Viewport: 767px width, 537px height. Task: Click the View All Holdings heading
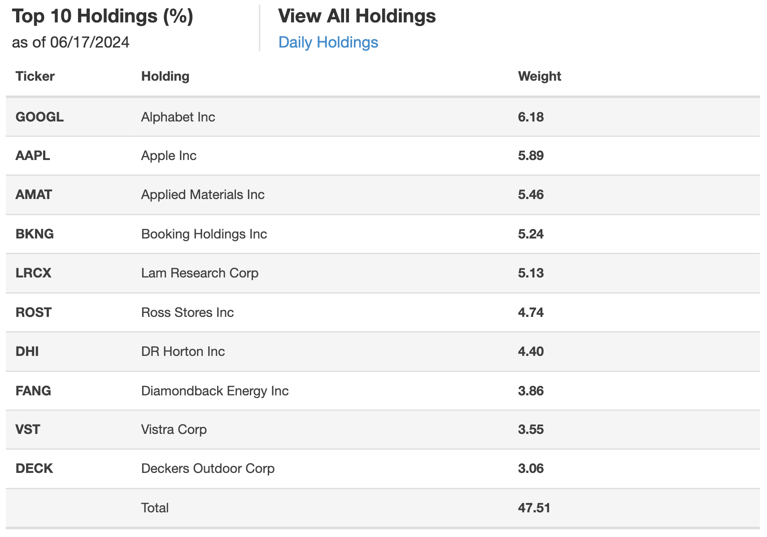(357, 16)
